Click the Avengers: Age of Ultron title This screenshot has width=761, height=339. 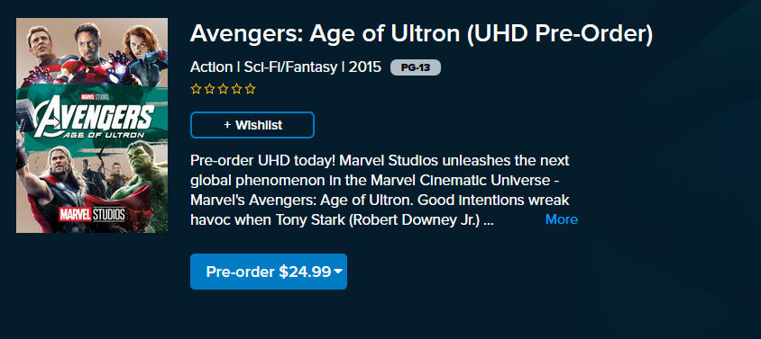421,33
